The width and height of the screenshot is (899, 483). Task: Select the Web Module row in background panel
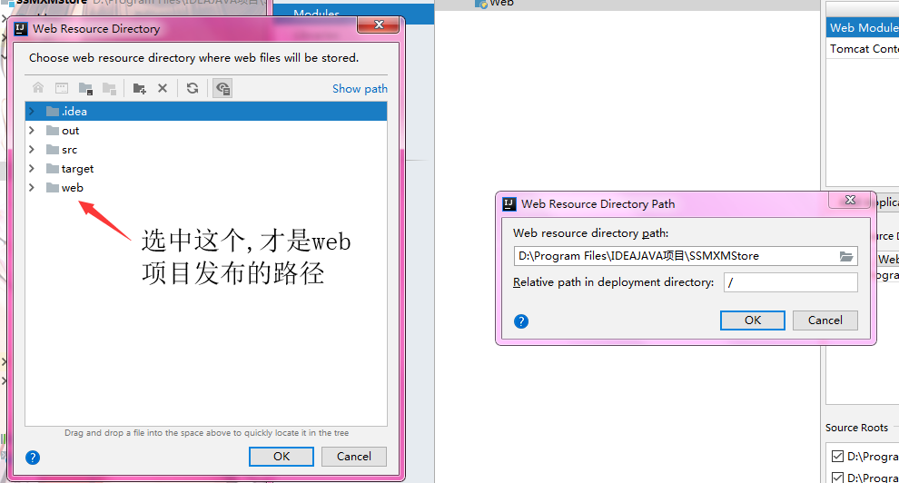(x=863, y=27)
